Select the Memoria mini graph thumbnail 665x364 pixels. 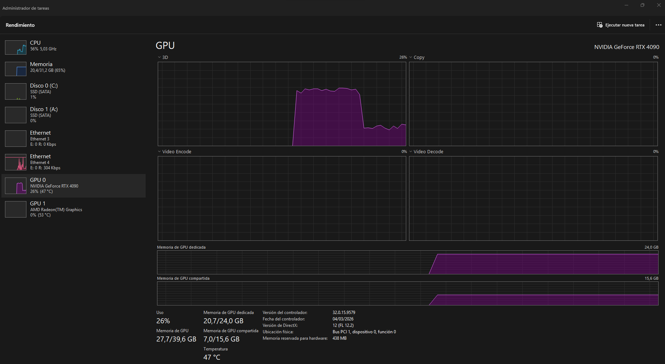tap(16, 69)
